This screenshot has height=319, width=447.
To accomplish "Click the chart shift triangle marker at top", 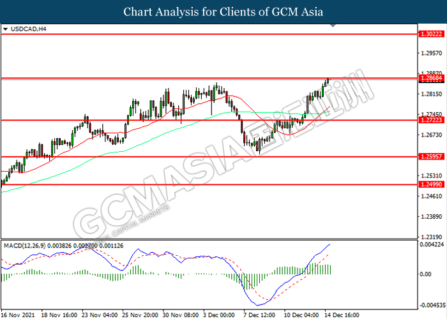I will pyautogui.click(x=333, y=26).
